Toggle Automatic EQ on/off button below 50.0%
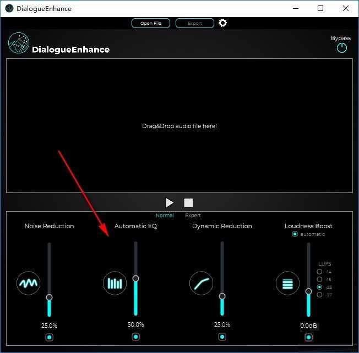Image resolution: width=359 pixels, height=353 pixels. tap(135, 337)
